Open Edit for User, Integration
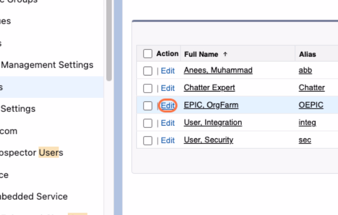The height and width of the screenshot is (215, 338). point(168,123)
